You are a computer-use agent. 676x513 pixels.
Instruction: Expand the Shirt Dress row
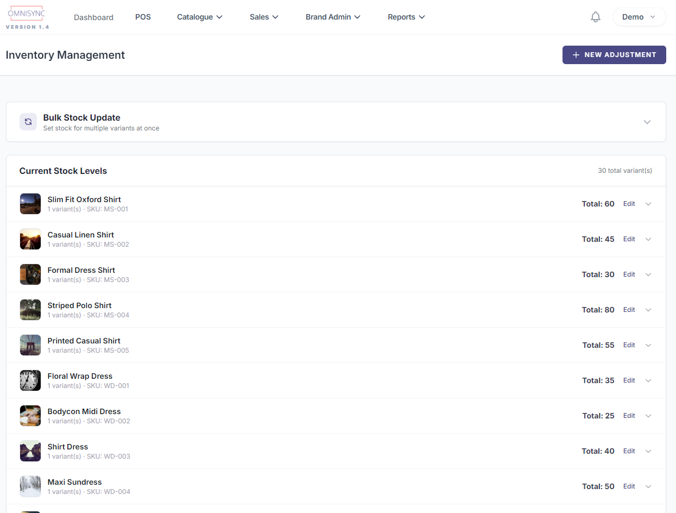[x=648, y=451]
